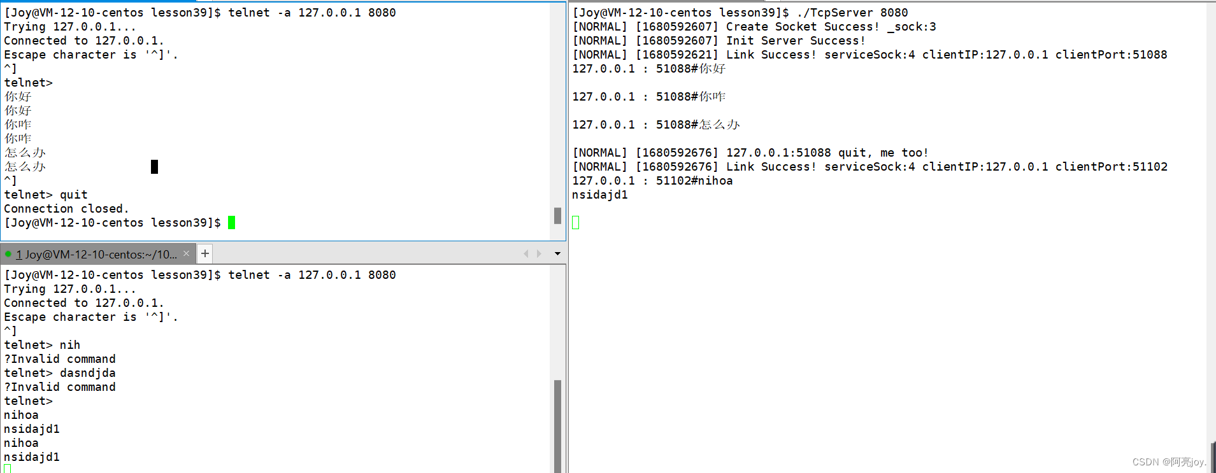
Task: Click "?Invalid command" below the "telnet> dasndjda" line
Action: click(60, 387)
